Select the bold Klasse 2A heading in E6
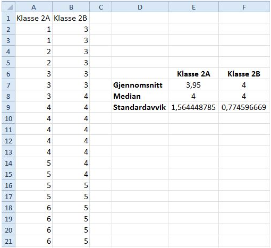This screenshot has height=248, width=271. click(x=193, y=74)
